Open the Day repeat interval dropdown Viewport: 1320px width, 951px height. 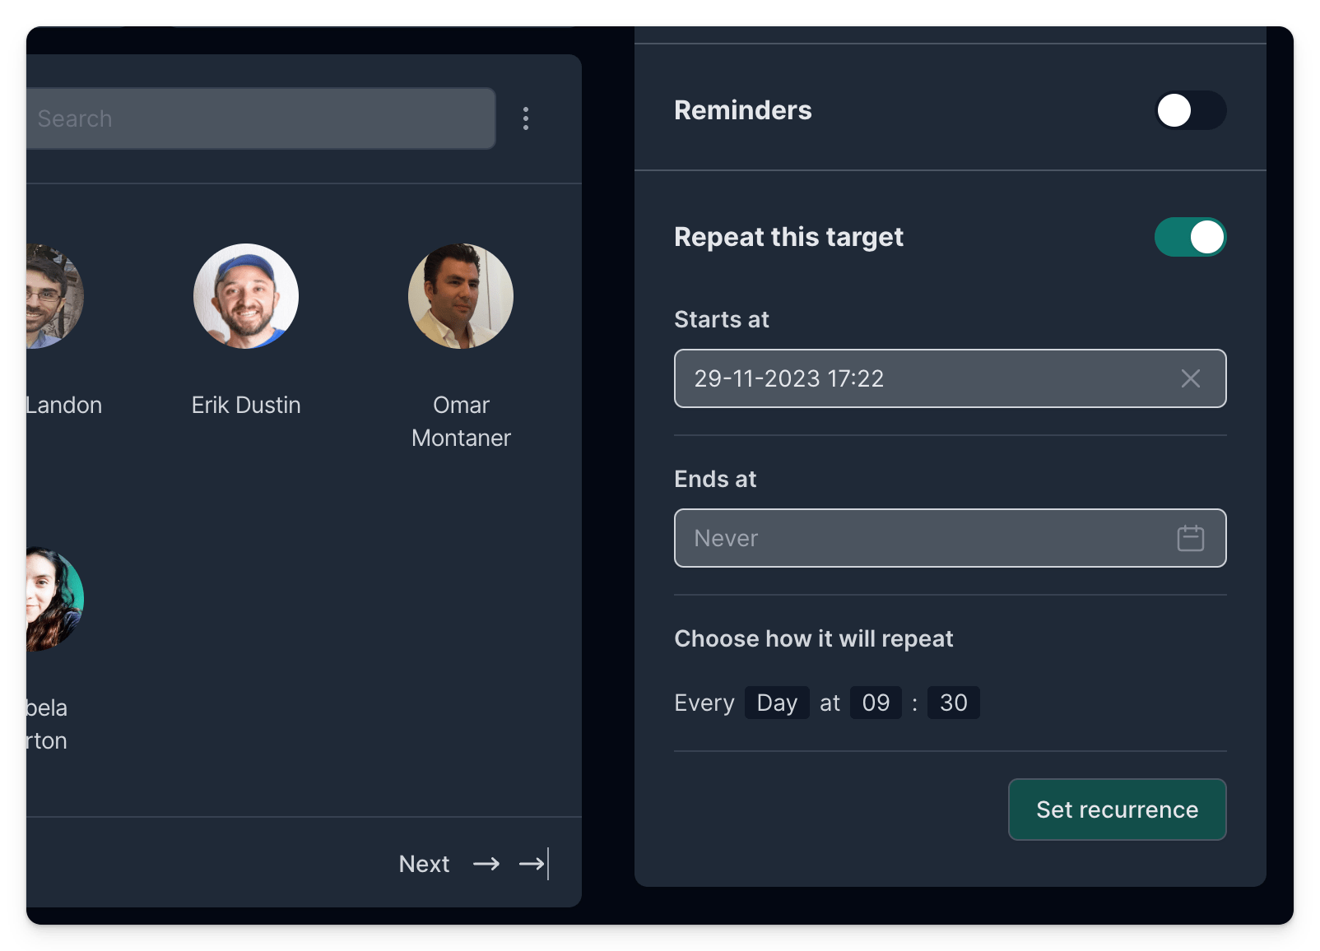(x=777, y=703)
